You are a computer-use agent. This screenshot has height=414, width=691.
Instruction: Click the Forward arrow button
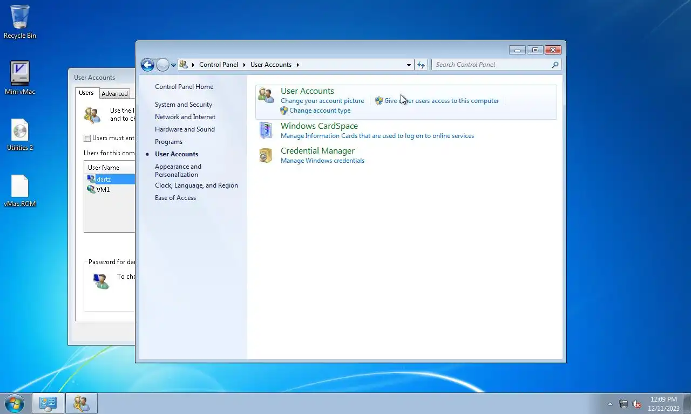(162, 65)
